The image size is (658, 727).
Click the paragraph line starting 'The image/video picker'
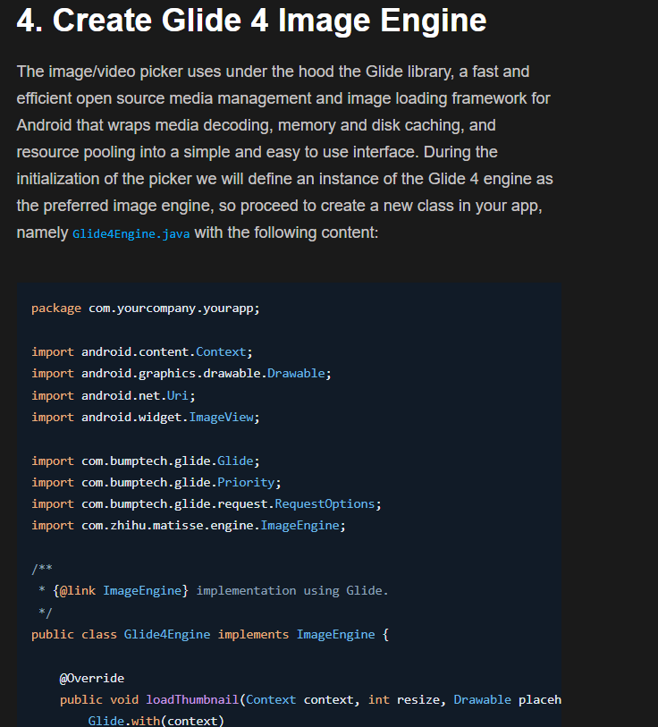click(x=273, y=72)
